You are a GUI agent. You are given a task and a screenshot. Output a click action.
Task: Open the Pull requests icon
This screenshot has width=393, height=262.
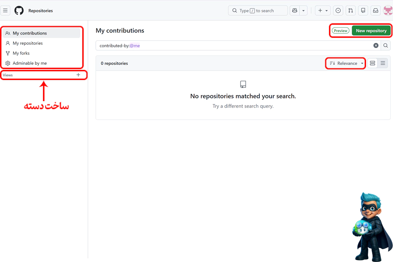[x=350, y=10]
